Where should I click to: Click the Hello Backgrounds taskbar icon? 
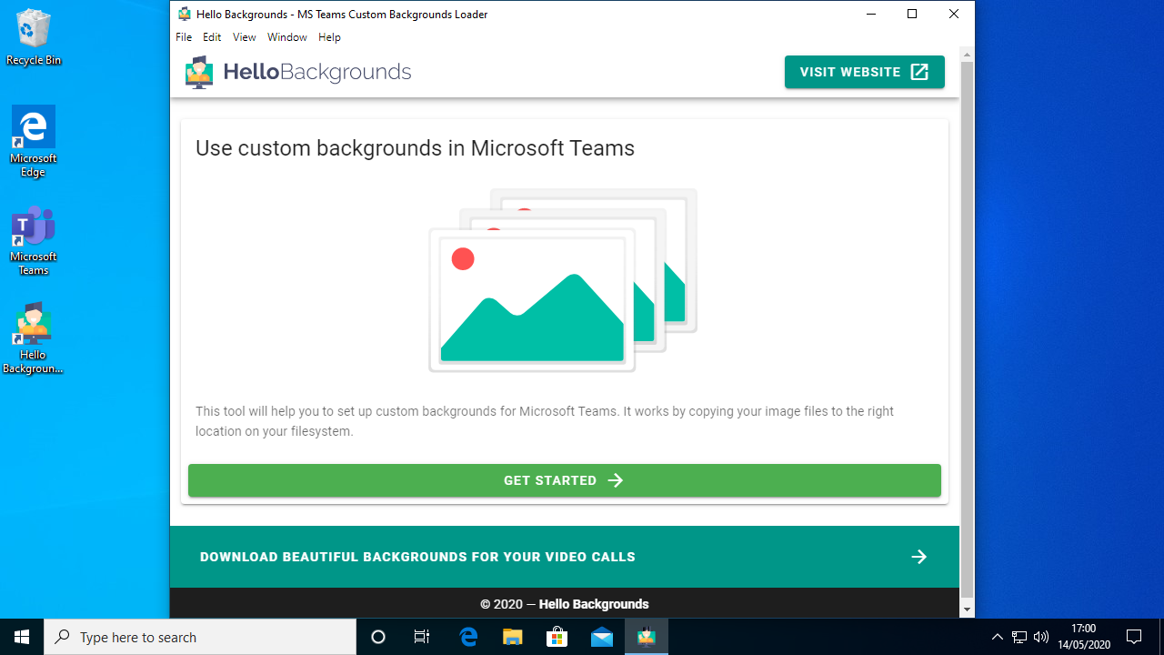[x=647, y=637]
